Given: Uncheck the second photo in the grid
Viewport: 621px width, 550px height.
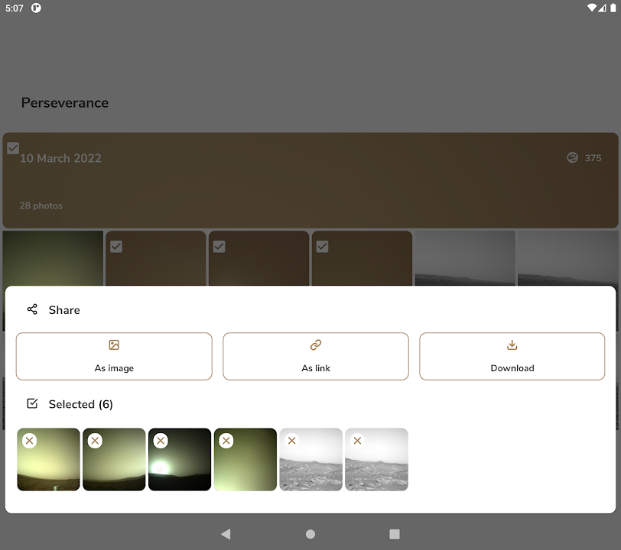Looking at the screenshot, I should tap(116, 246).
